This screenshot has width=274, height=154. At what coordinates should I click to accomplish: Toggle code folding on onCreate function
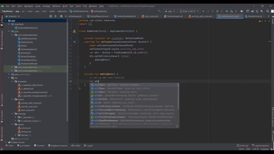(78, 42)
